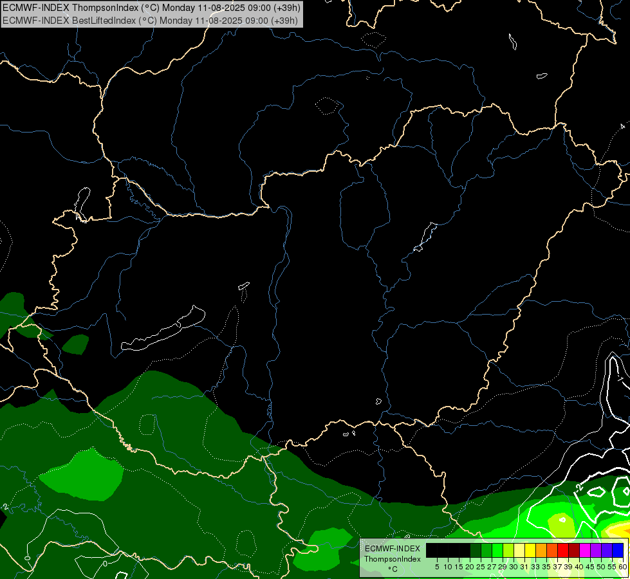Viewport: 630px width, 579px height.
Task: Click legend scale value 10
Action: (448, 567)
